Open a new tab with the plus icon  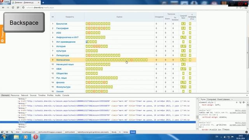coord(43,3)
